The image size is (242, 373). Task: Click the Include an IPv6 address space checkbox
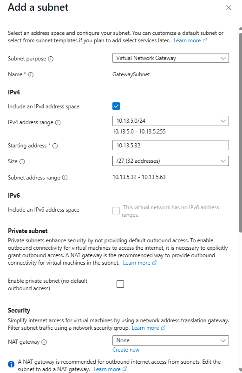pyautogui.click(x=116, y=211)
